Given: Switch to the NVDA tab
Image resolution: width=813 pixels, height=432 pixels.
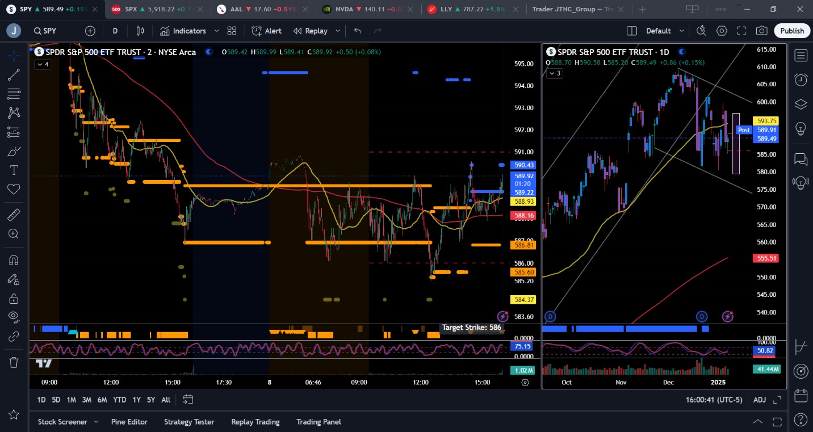Looking at the screenshot, I should tap(367, 9).
